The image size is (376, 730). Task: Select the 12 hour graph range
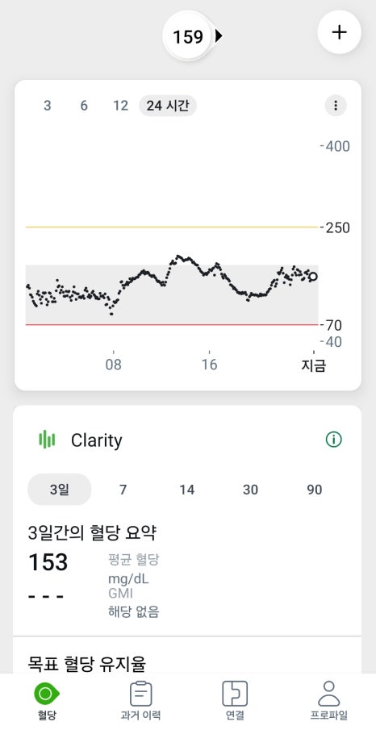(x=121, y=106)
